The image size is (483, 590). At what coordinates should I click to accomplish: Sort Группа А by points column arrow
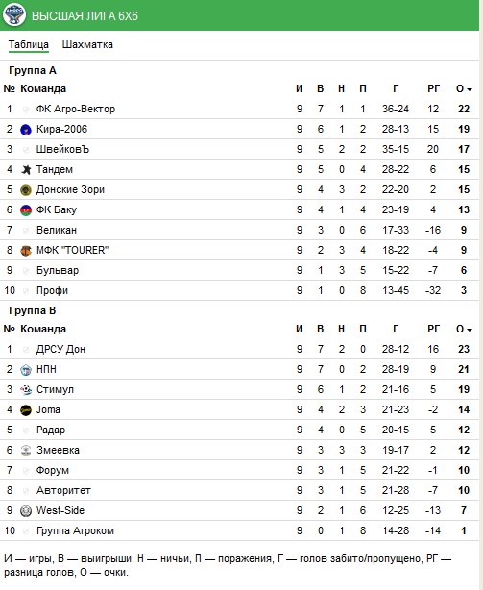(469, 89)
